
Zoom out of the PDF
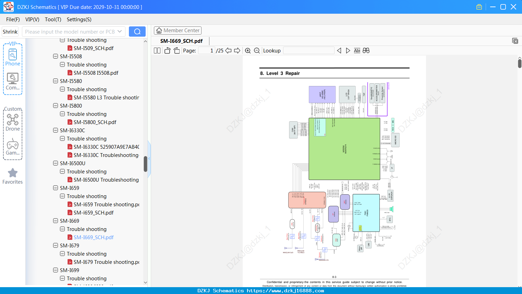(257, 51)
